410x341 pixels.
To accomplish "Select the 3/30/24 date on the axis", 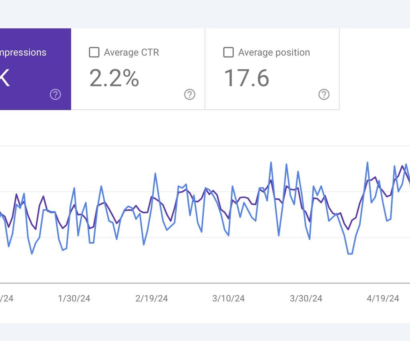I will (306, 299).
